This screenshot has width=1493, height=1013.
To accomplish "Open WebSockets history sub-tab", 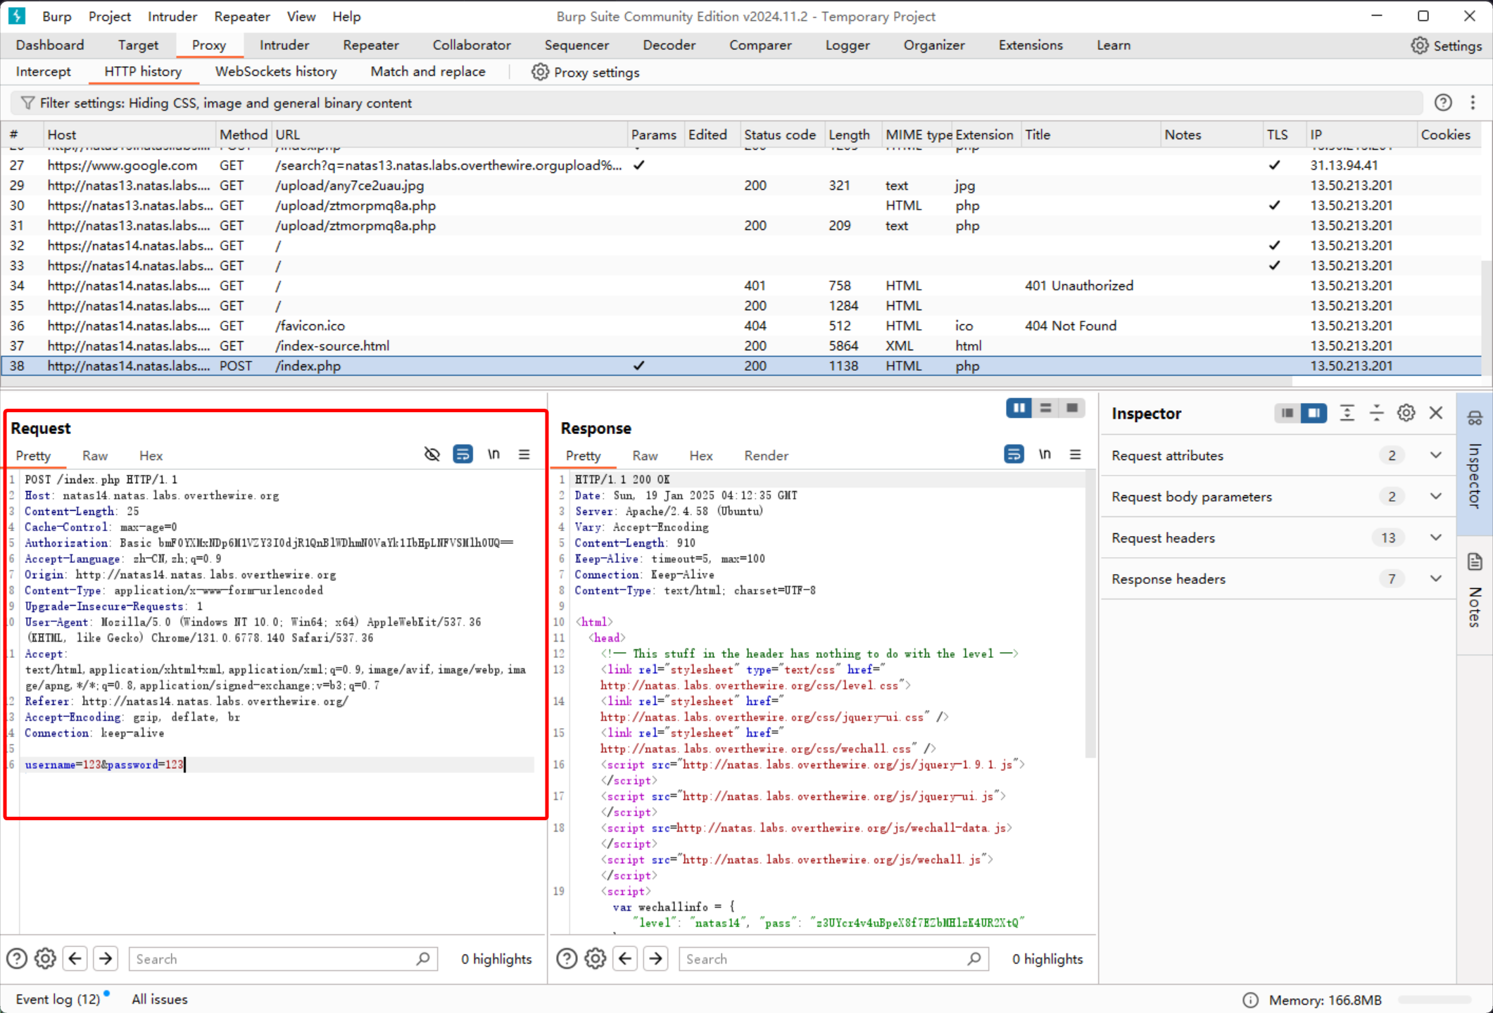I will click(x=276, y=72).
